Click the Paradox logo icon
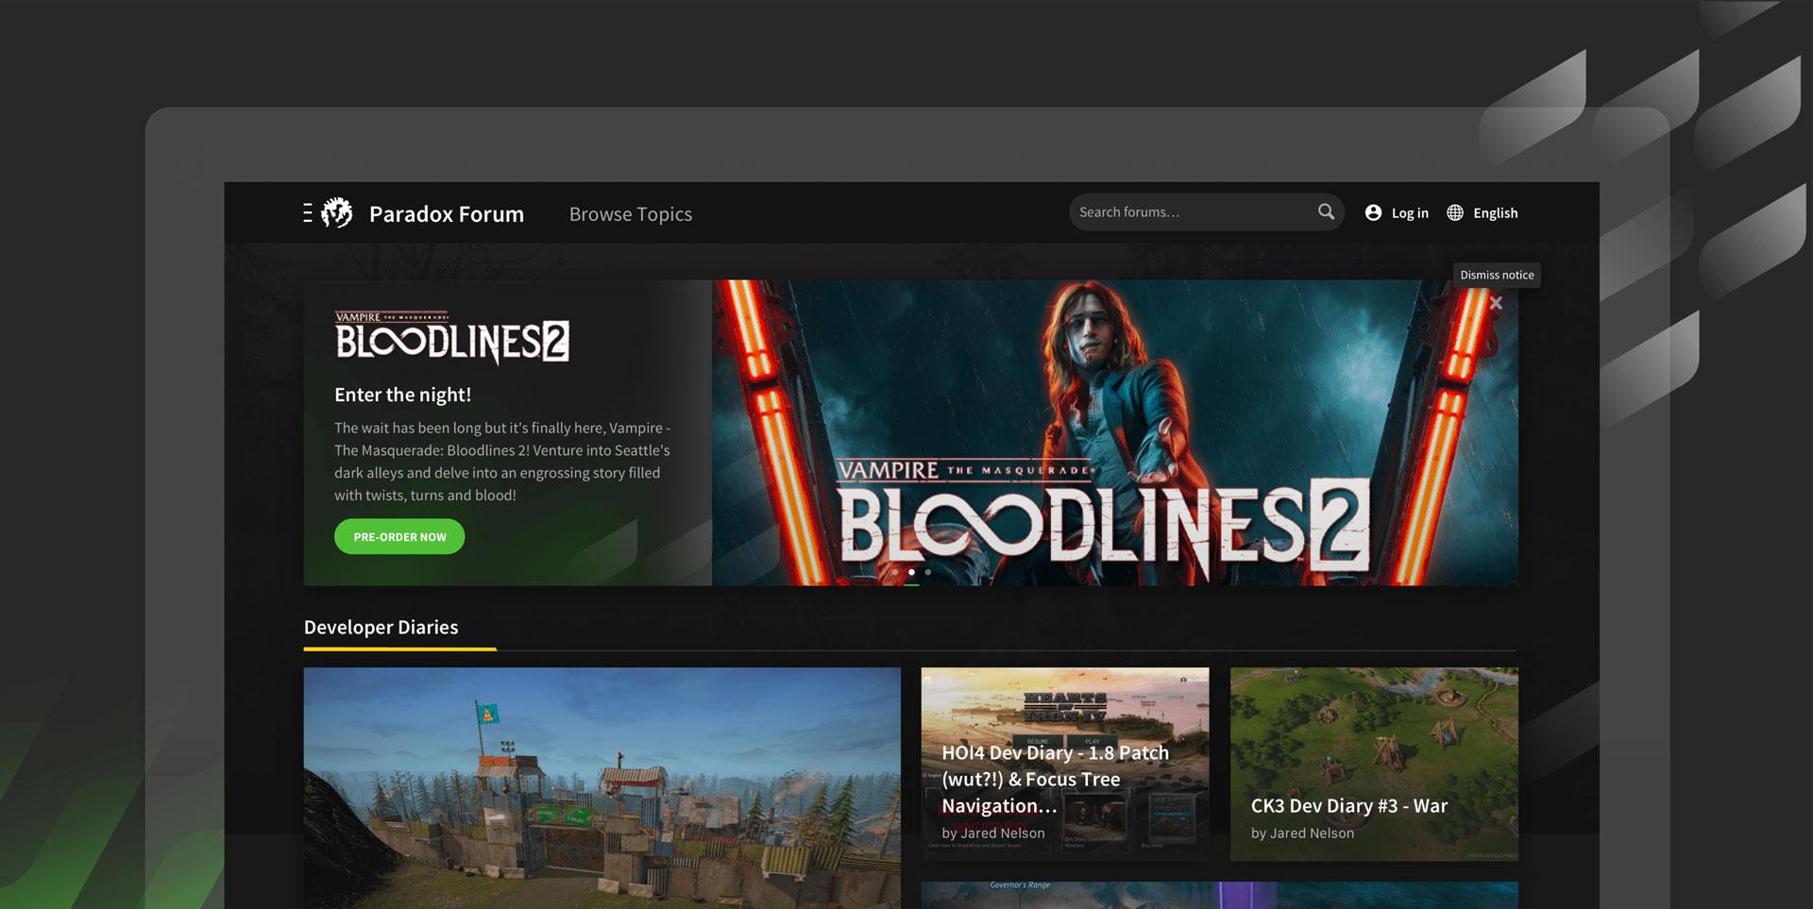The image size is (1813, 909). (337, 213)
